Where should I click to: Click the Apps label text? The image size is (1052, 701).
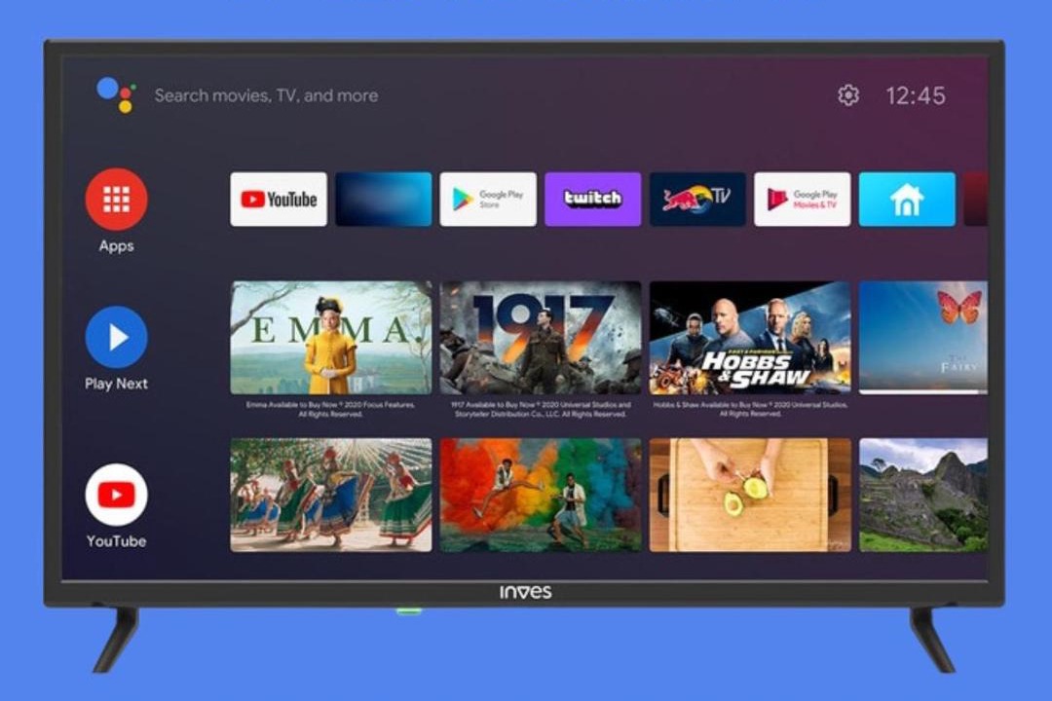tap(117, 246)
